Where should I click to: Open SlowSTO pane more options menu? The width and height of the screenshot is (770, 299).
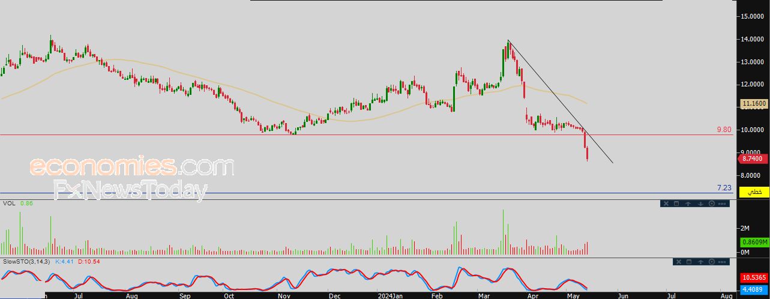(722, 262)
